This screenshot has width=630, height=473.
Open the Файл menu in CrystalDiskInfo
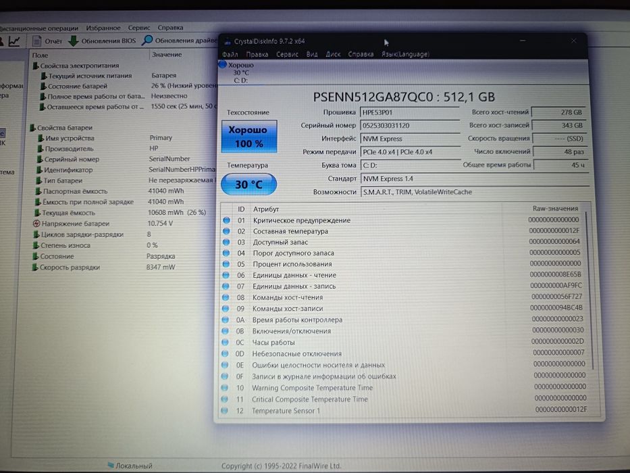230,54
